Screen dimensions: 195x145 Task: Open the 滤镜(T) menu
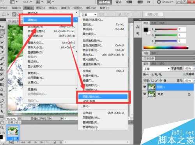(x=65, y=8)
